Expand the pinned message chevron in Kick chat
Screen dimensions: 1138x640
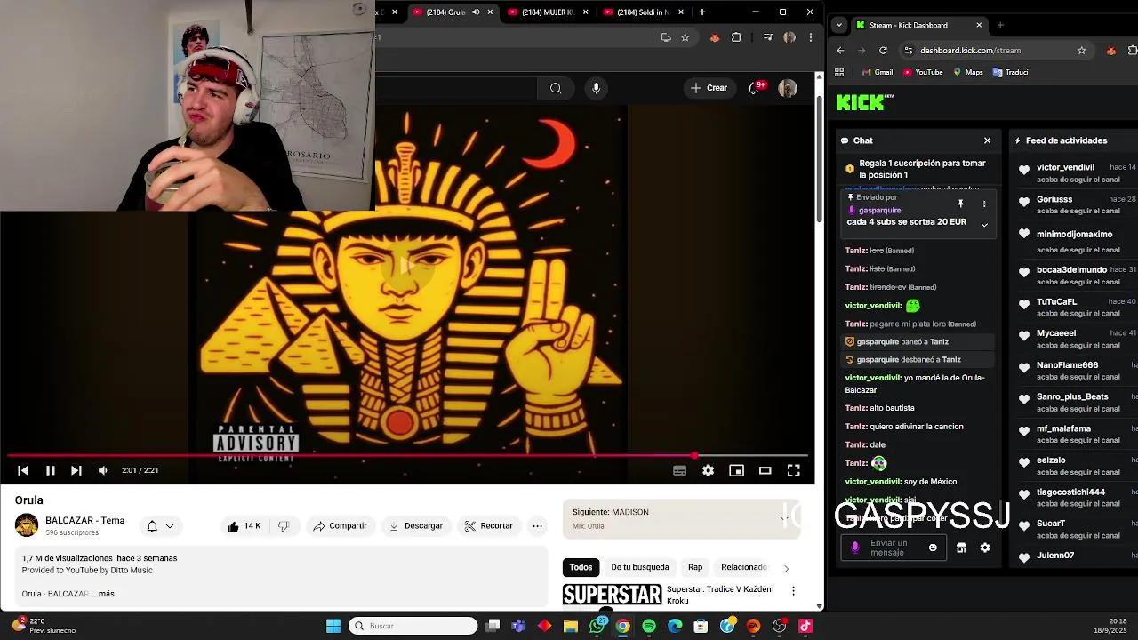click(984, 225)
